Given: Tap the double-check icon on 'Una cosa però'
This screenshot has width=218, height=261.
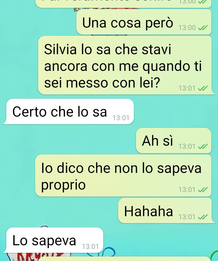Looking at the screenshot, I should click(x=203, y=28).
